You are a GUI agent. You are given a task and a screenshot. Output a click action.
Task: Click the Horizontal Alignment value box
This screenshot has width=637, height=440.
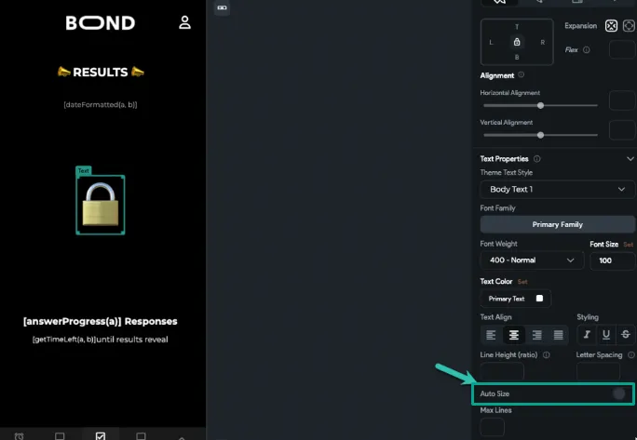pyautogui.click(x=622, y=100)
